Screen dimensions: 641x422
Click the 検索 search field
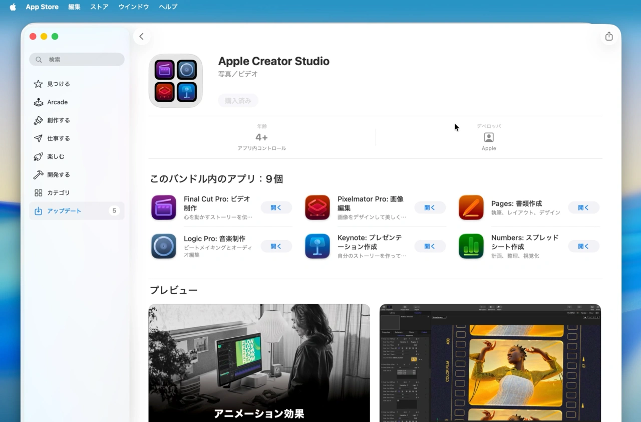[x=76, y=59]
